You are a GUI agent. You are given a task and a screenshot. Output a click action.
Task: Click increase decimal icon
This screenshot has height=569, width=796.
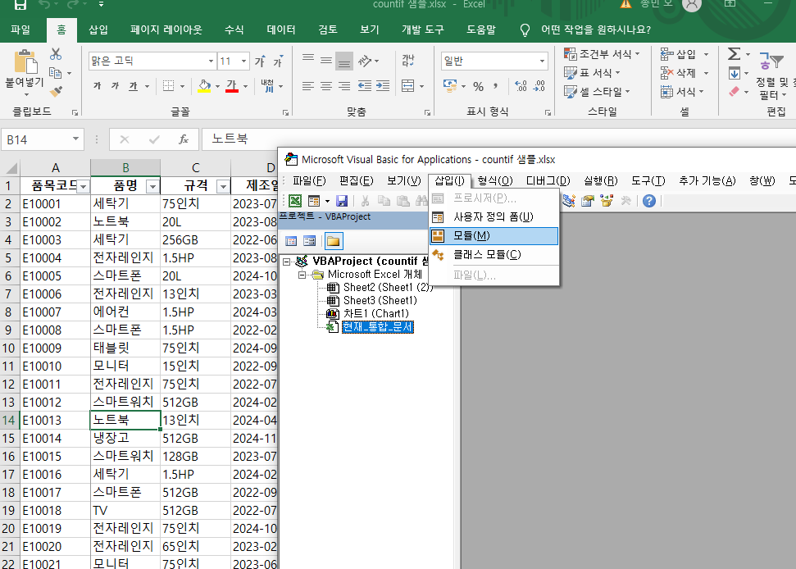[x=521, y=86]
